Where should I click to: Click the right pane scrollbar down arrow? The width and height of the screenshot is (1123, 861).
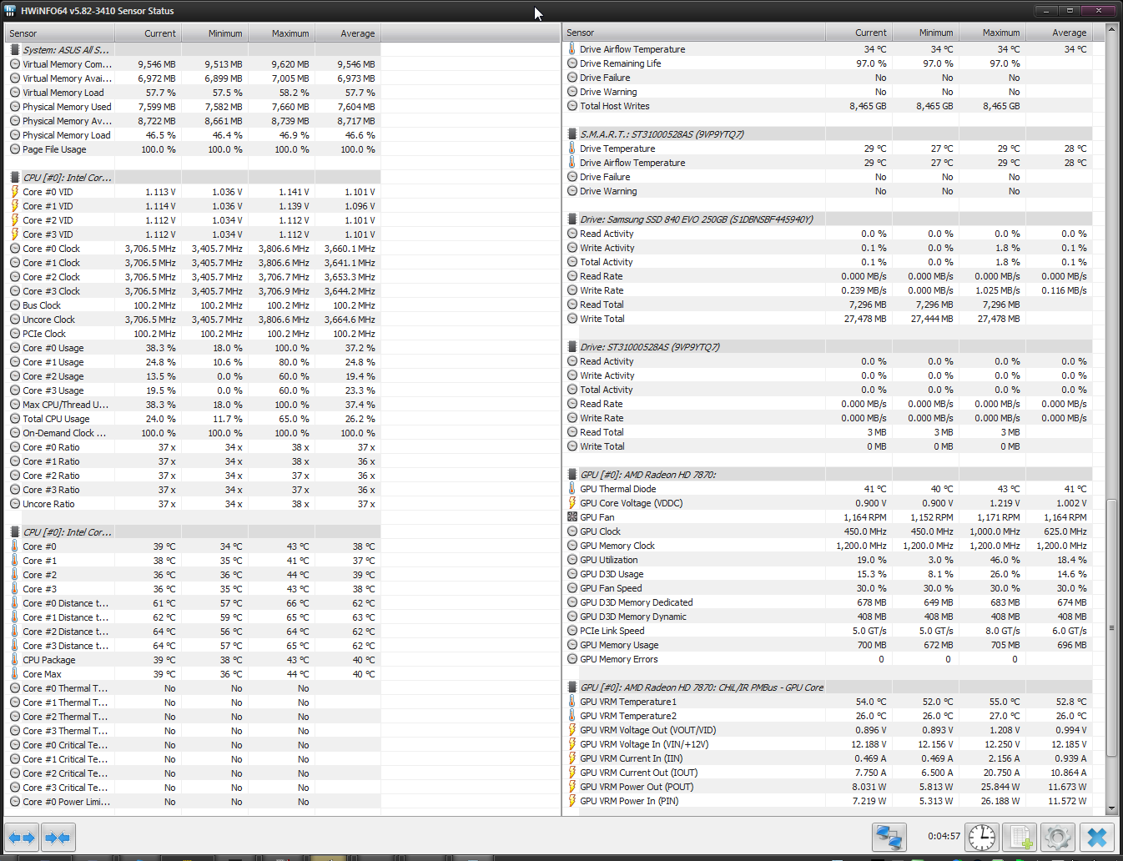(1111, 808)
